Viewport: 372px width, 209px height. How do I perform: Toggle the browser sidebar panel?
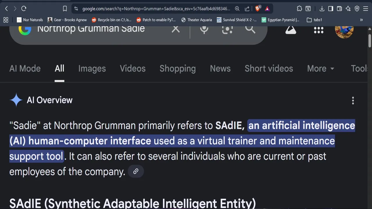click(x=330, y=9)
